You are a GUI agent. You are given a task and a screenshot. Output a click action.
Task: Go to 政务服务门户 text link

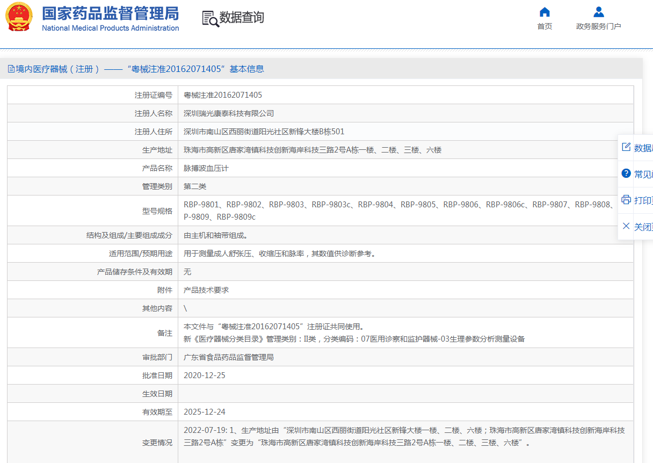pos(598,26)
